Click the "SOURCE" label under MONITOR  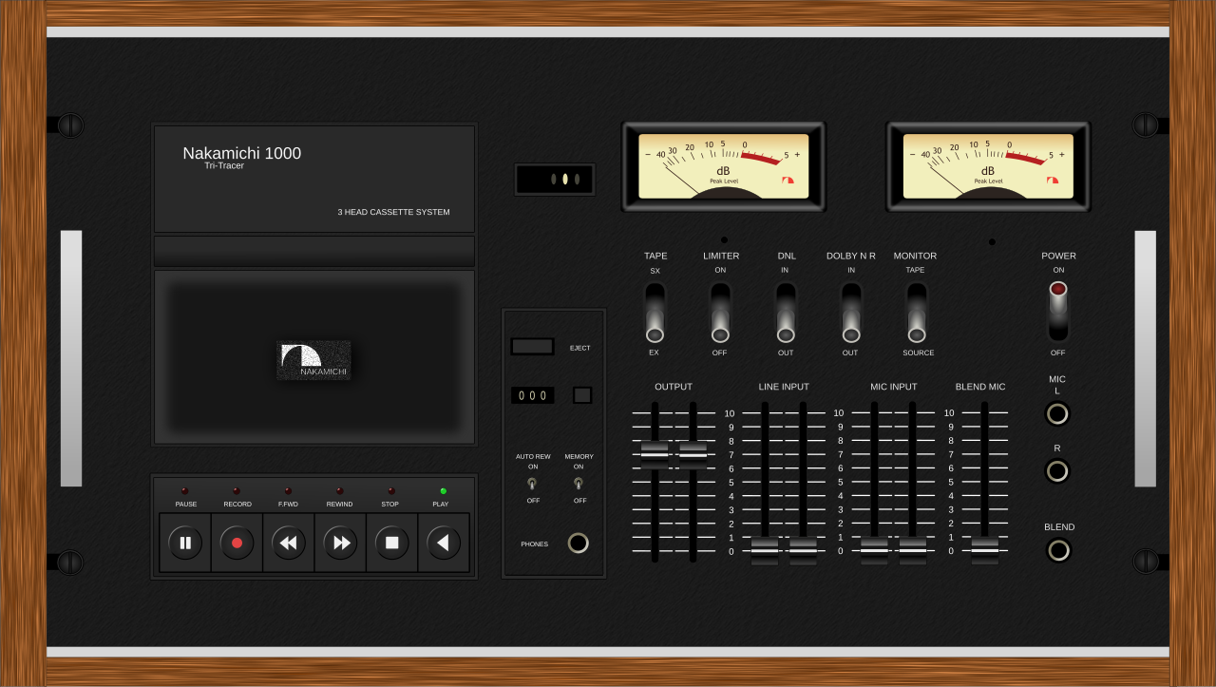coord(919,353)
